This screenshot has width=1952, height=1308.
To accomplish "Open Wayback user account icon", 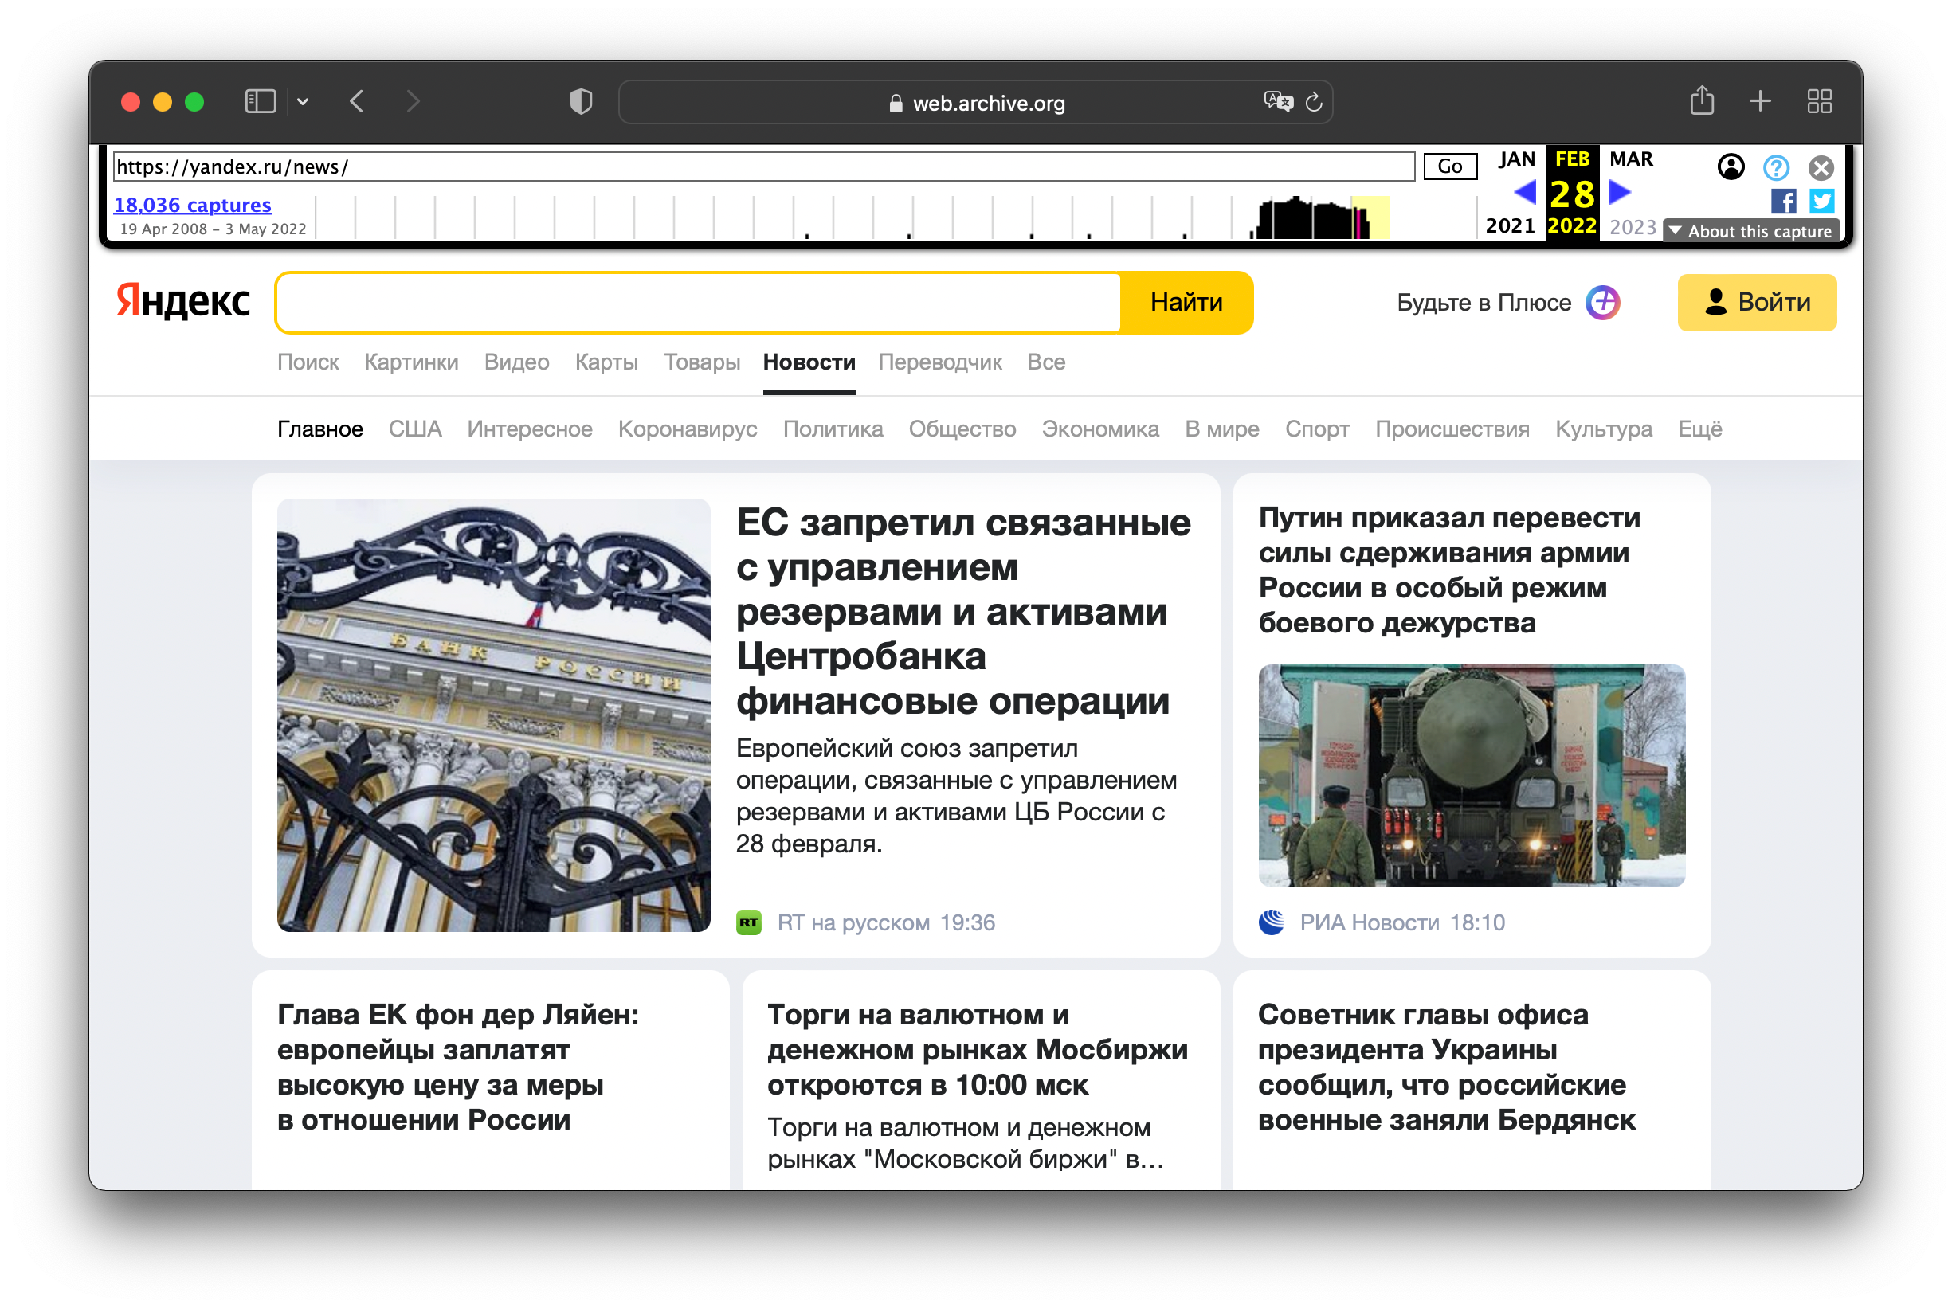I will click(1731, 166).
